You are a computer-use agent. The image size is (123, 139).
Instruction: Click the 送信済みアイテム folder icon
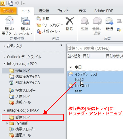coord(12,77)
